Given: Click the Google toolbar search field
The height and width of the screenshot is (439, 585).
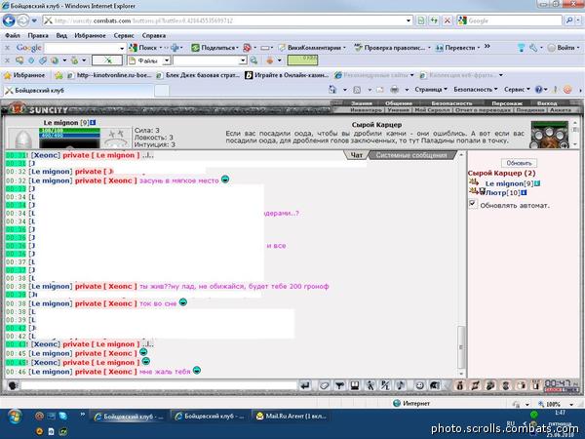Looking at the screenshot, I should point(84,48).
